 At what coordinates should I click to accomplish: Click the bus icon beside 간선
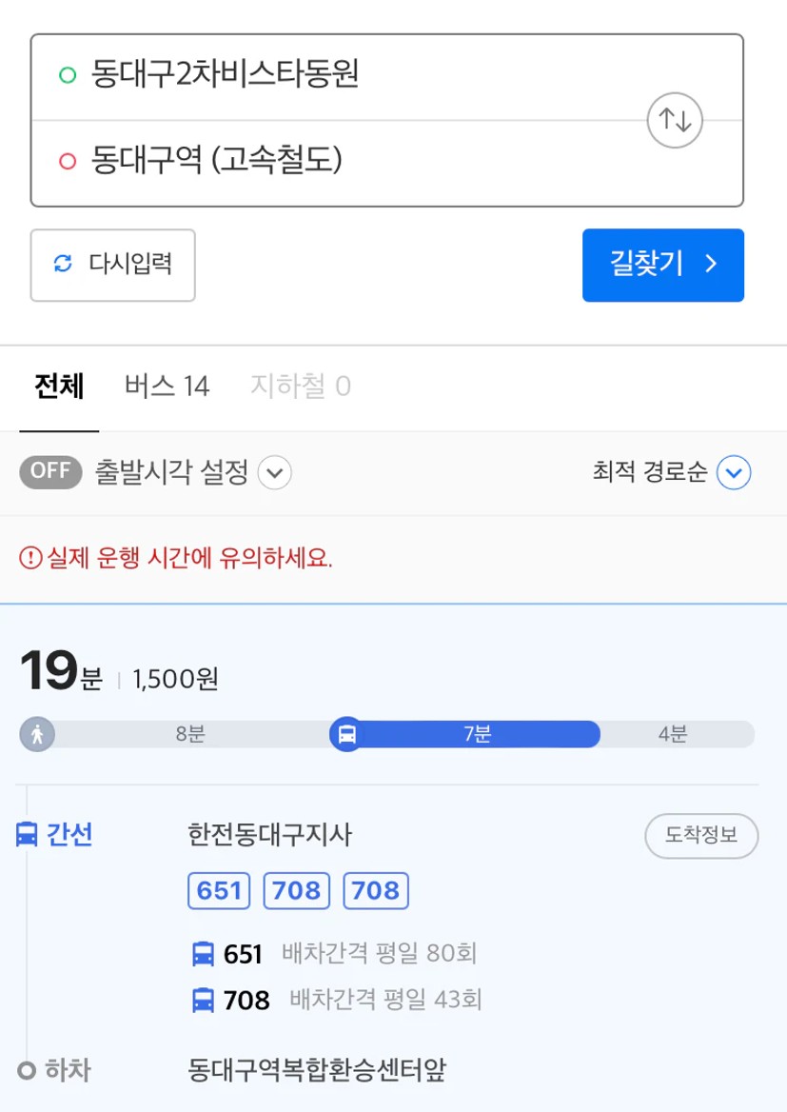(x=27, y=834)
